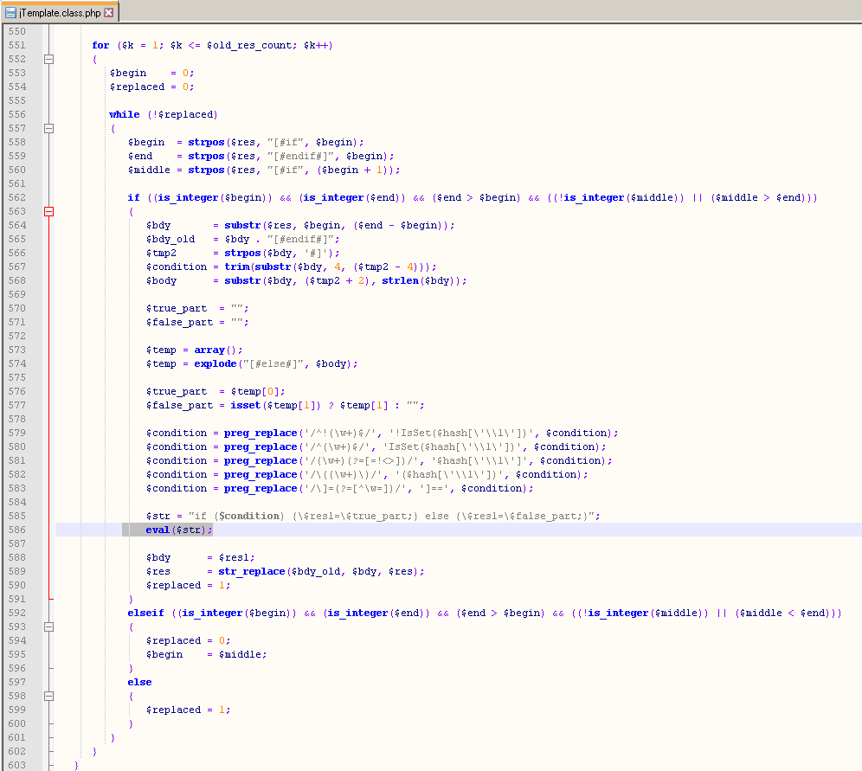Click the explode function on line 574

click(215, 363)
